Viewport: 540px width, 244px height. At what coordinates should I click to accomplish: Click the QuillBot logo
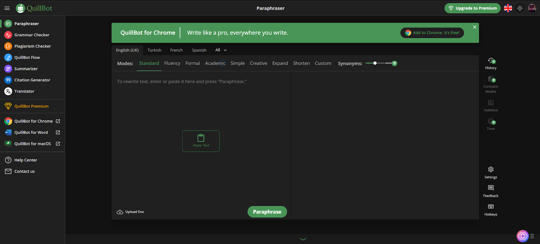34,8
